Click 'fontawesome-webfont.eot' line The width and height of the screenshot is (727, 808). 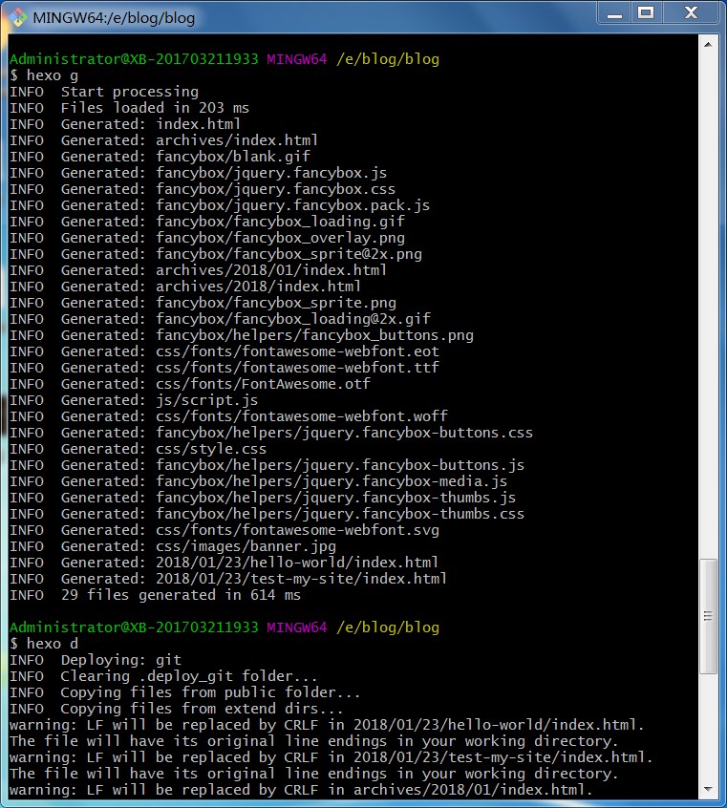(x=225, y=351)
